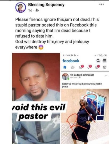Click the facebook logo in embedded screenshot
Screen dimensions: 109x144
71,61
